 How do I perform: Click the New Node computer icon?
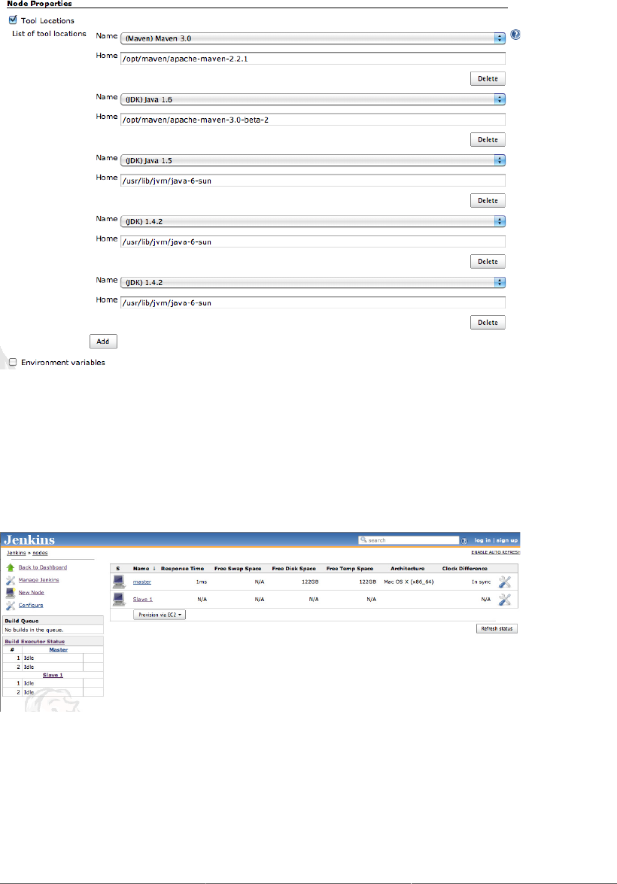coord(10,593)
